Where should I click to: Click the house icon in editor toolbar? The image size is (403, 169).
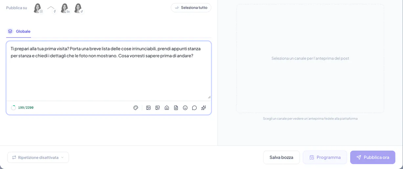167,108
